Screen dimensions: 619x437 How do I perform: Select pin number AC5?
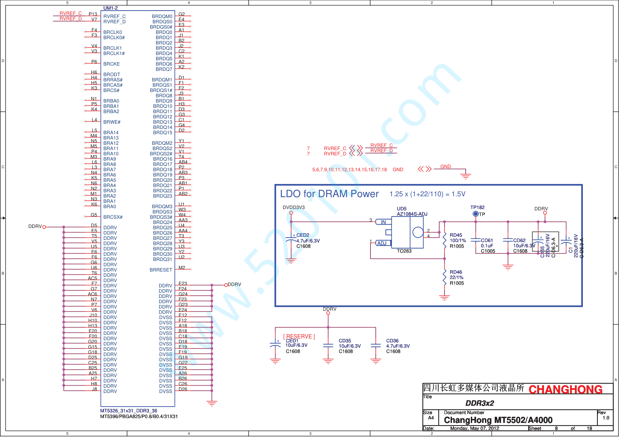[x=93, y=279]
